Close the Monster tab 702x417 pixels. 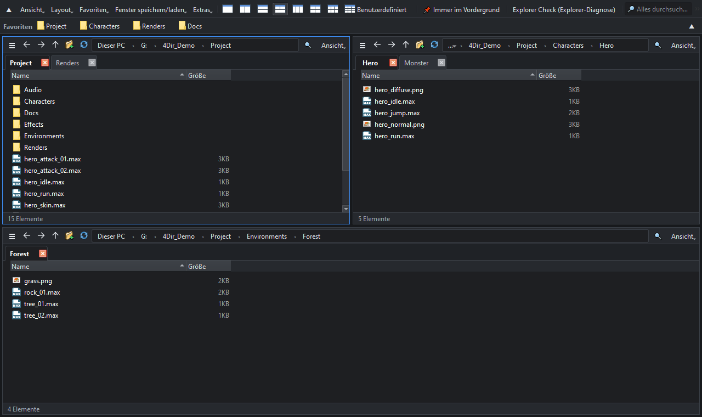click(441, 63)
